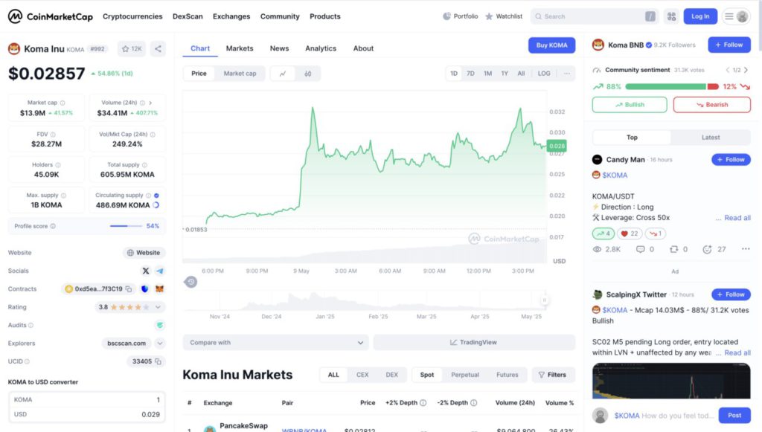Share Koma Inu via the share icon
762x432 pixels.
pyautogui.click(x=158, y=49)
